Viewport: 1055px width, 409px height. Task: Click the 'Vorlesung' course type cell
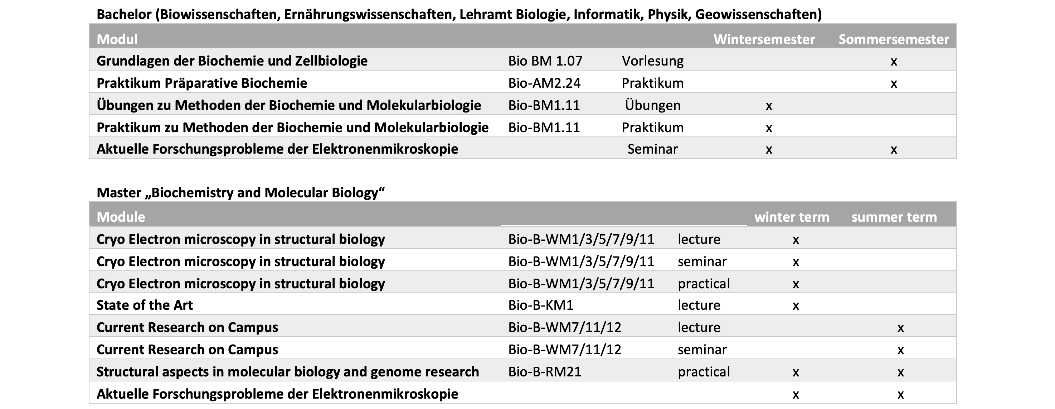pyautogui.click(x=652, y=61)
